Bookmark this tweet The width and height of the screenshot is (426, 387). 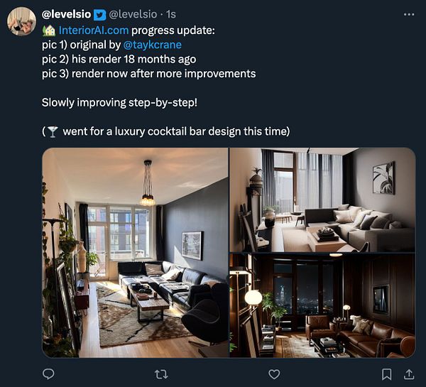click(x=387, y=374)
